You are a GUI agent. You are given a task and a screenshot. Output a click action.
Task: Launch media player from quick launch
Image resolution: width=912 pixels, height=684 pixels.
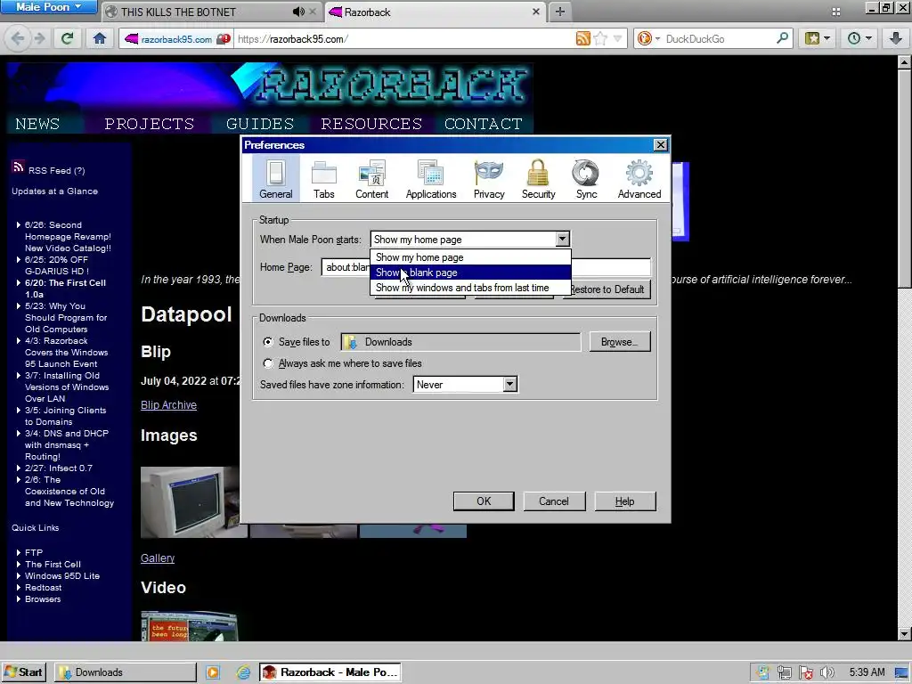pos(213,672)
